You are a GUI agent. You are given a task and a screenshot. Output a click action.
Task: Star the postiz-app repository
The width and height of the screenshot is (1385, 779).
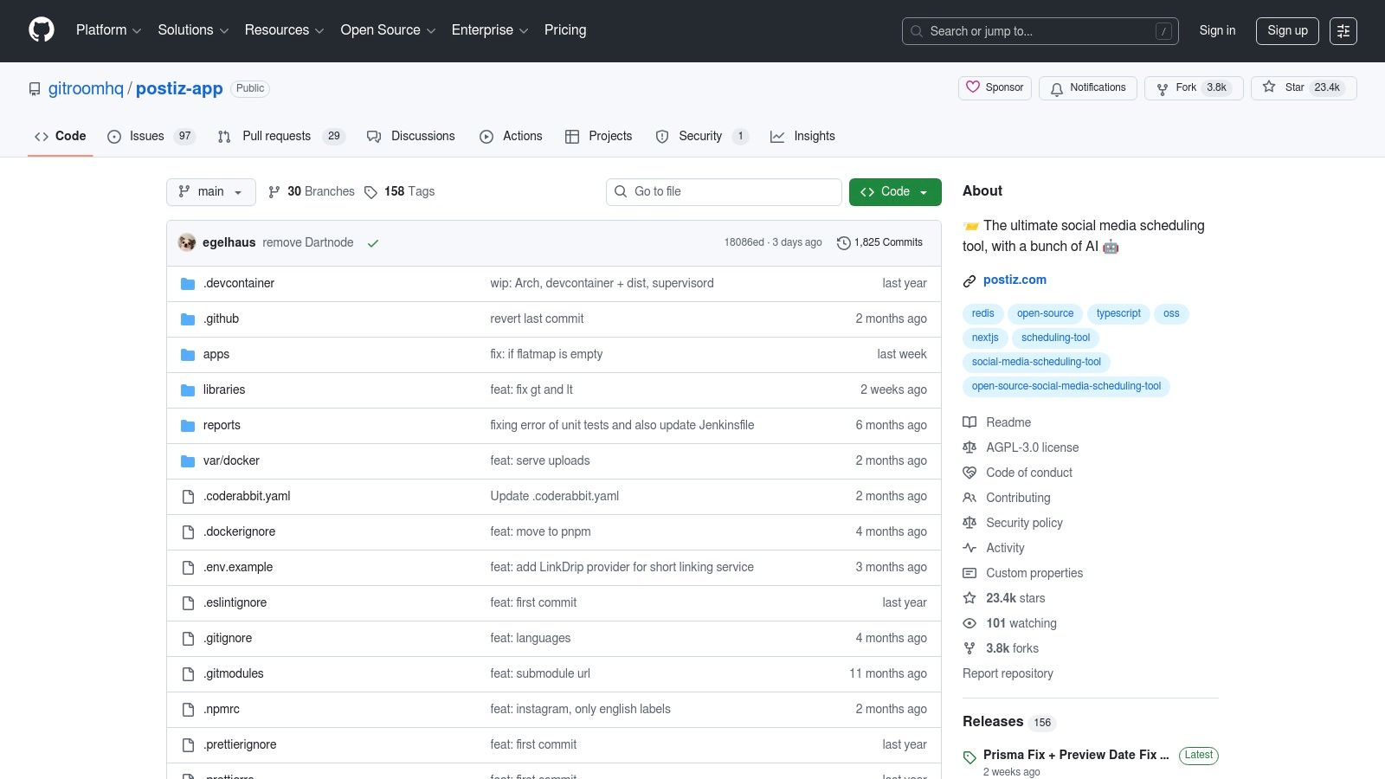click(x=1304, y=87)
